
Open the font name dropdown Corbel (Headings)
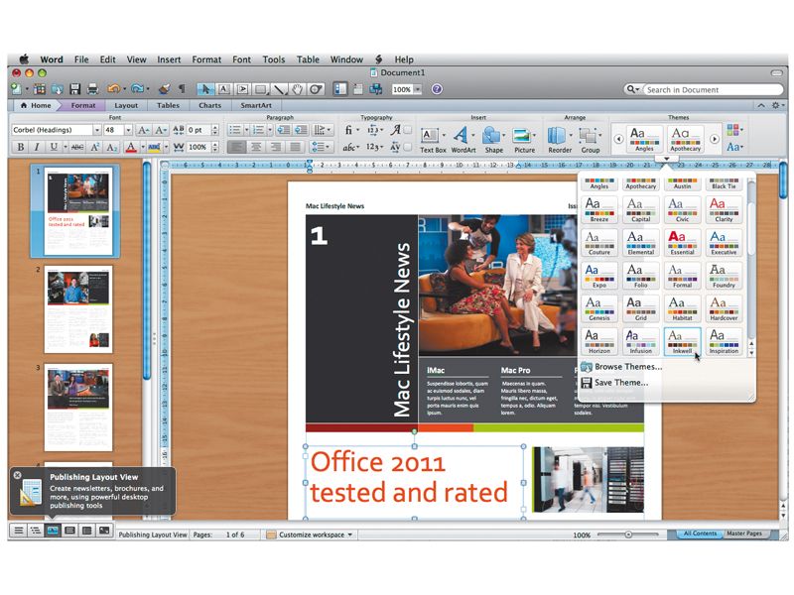(96, 130)
